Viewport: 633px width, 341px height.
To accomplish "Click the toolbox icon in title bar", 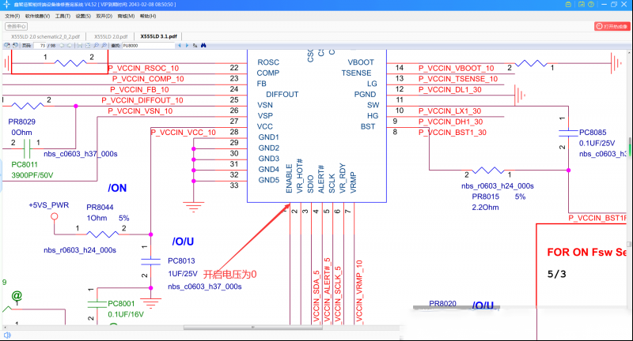I will click(568, 5).
